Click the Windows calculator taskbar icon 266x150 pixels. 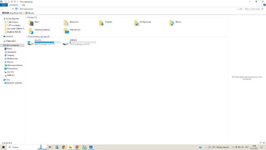coord(57,147)
